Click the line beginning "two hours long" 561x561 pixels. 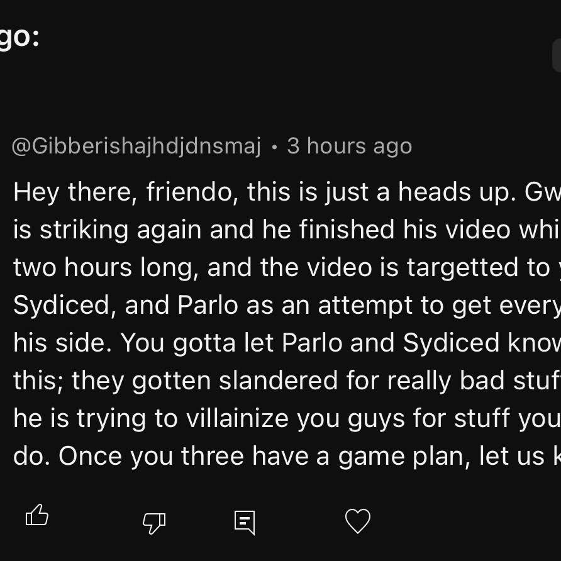point(287,267)
